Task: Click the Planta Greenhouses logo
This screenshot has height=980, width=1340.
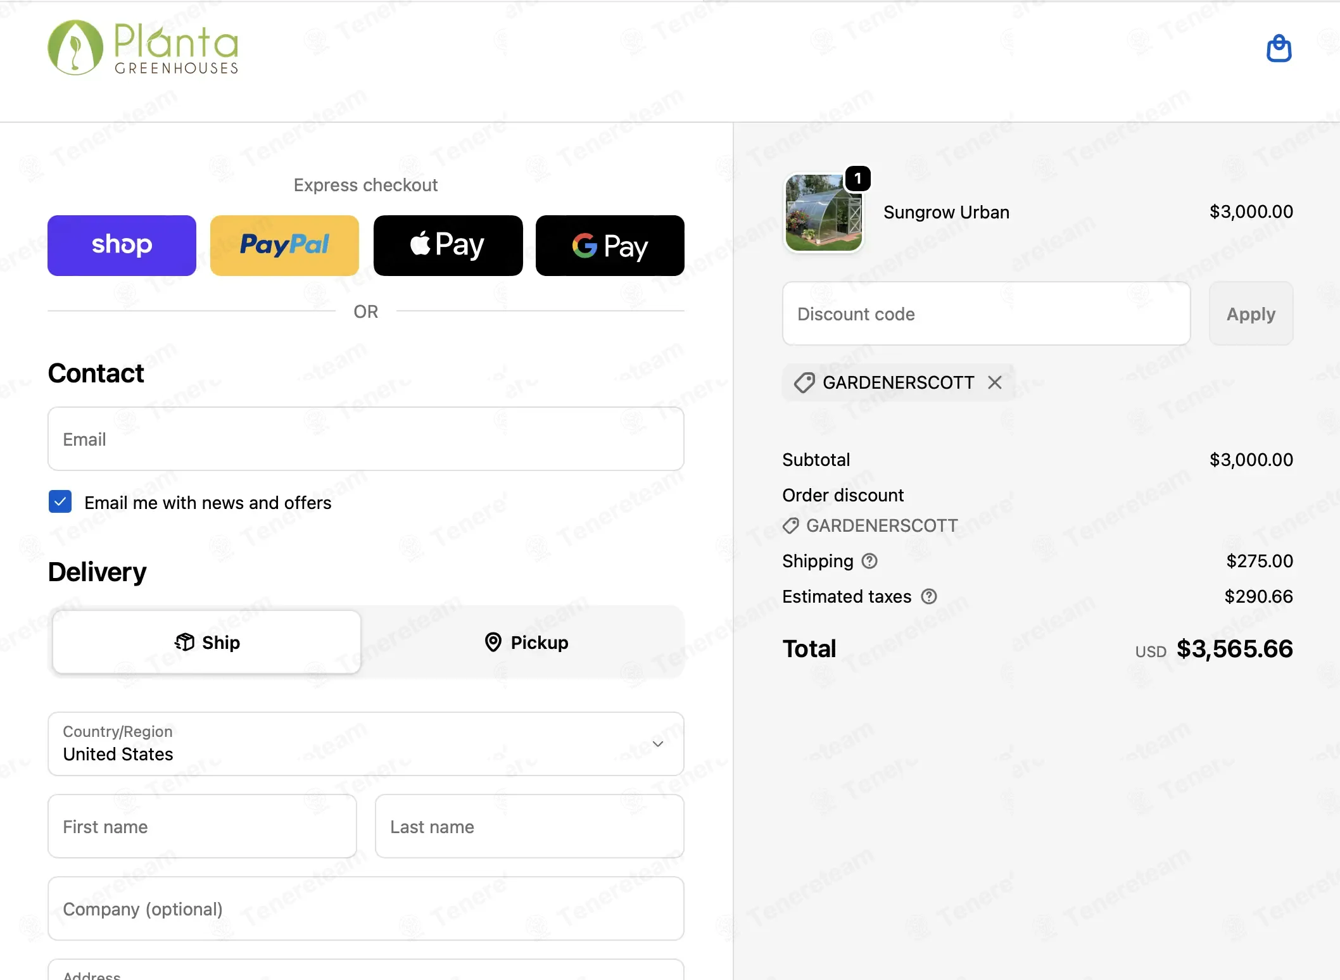Action: [x=143, y=47]
